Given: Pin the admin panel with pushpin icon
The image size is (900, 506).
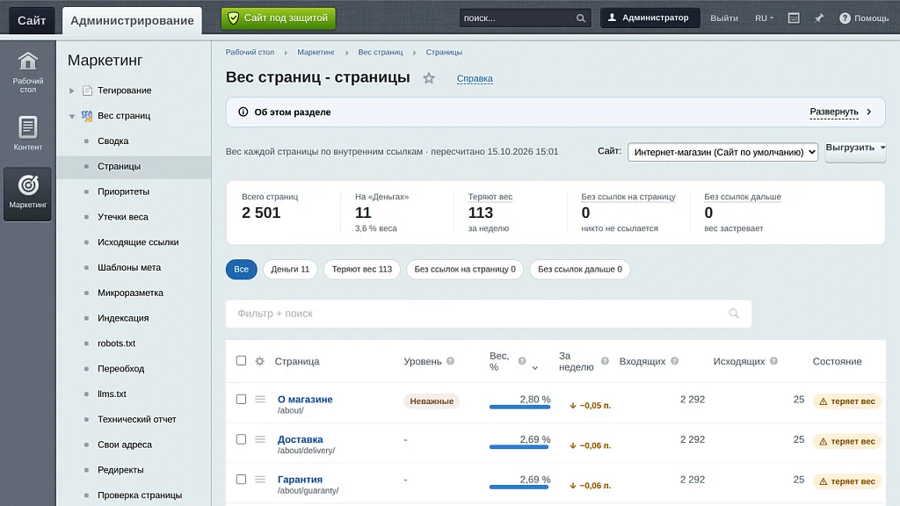Looking at the screenshot, I should (819, 18).
